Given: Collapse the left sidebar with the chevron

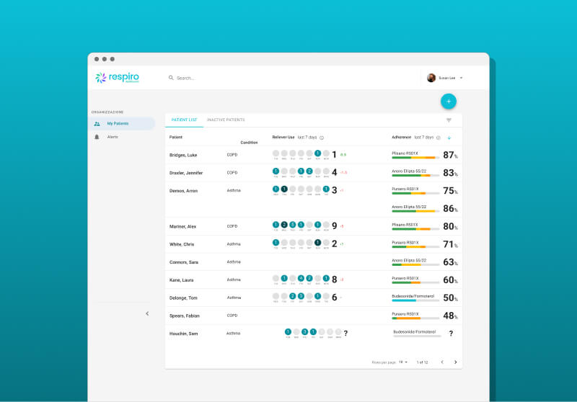Looking at the screenshot, I should click(x=147, y=313).
